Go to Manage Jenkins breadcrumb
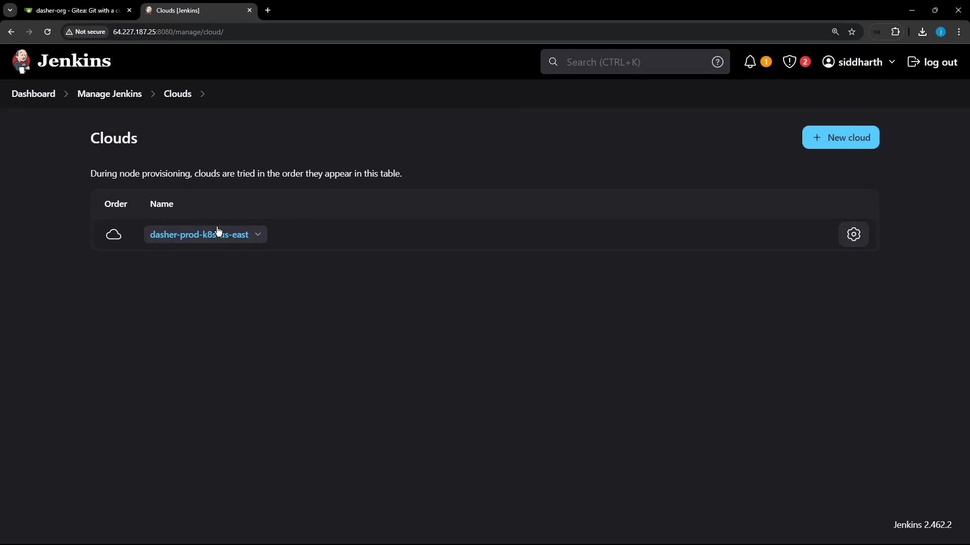 coord(110,94)
